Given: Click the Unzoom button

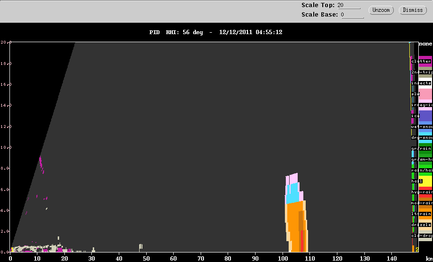Looking at the screenshot, I should coord(381,10).
